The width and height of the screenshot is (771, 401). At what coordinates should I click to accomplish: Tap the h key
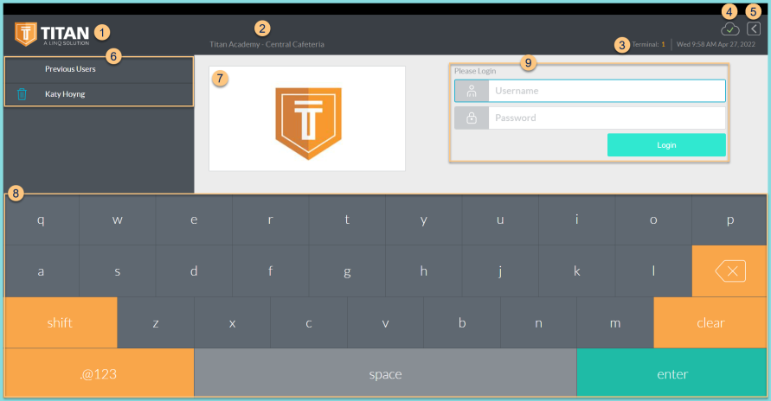(424, 271)
